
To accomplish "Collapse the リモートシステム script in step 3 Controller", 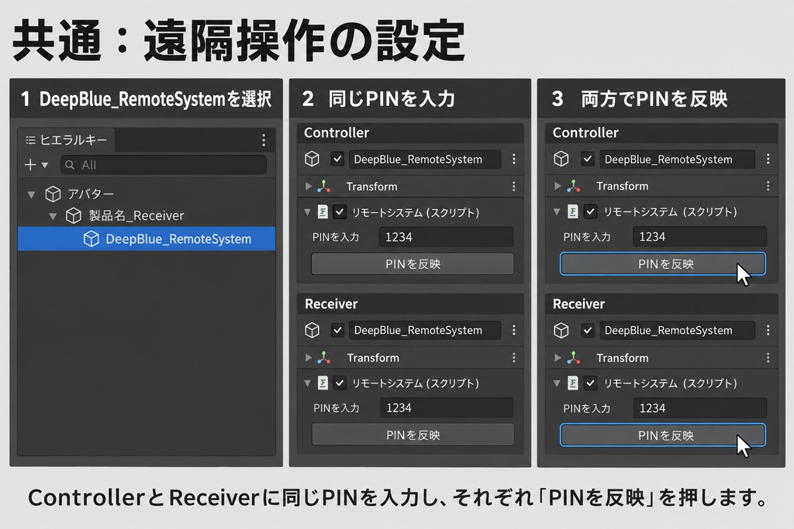I will point(557,211).
